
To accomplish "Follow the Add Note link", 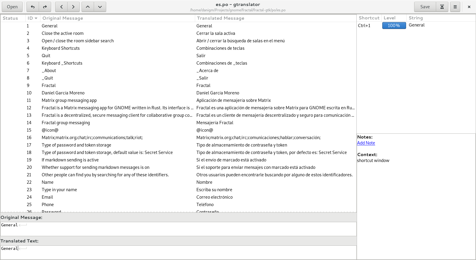I will point(366,143).
